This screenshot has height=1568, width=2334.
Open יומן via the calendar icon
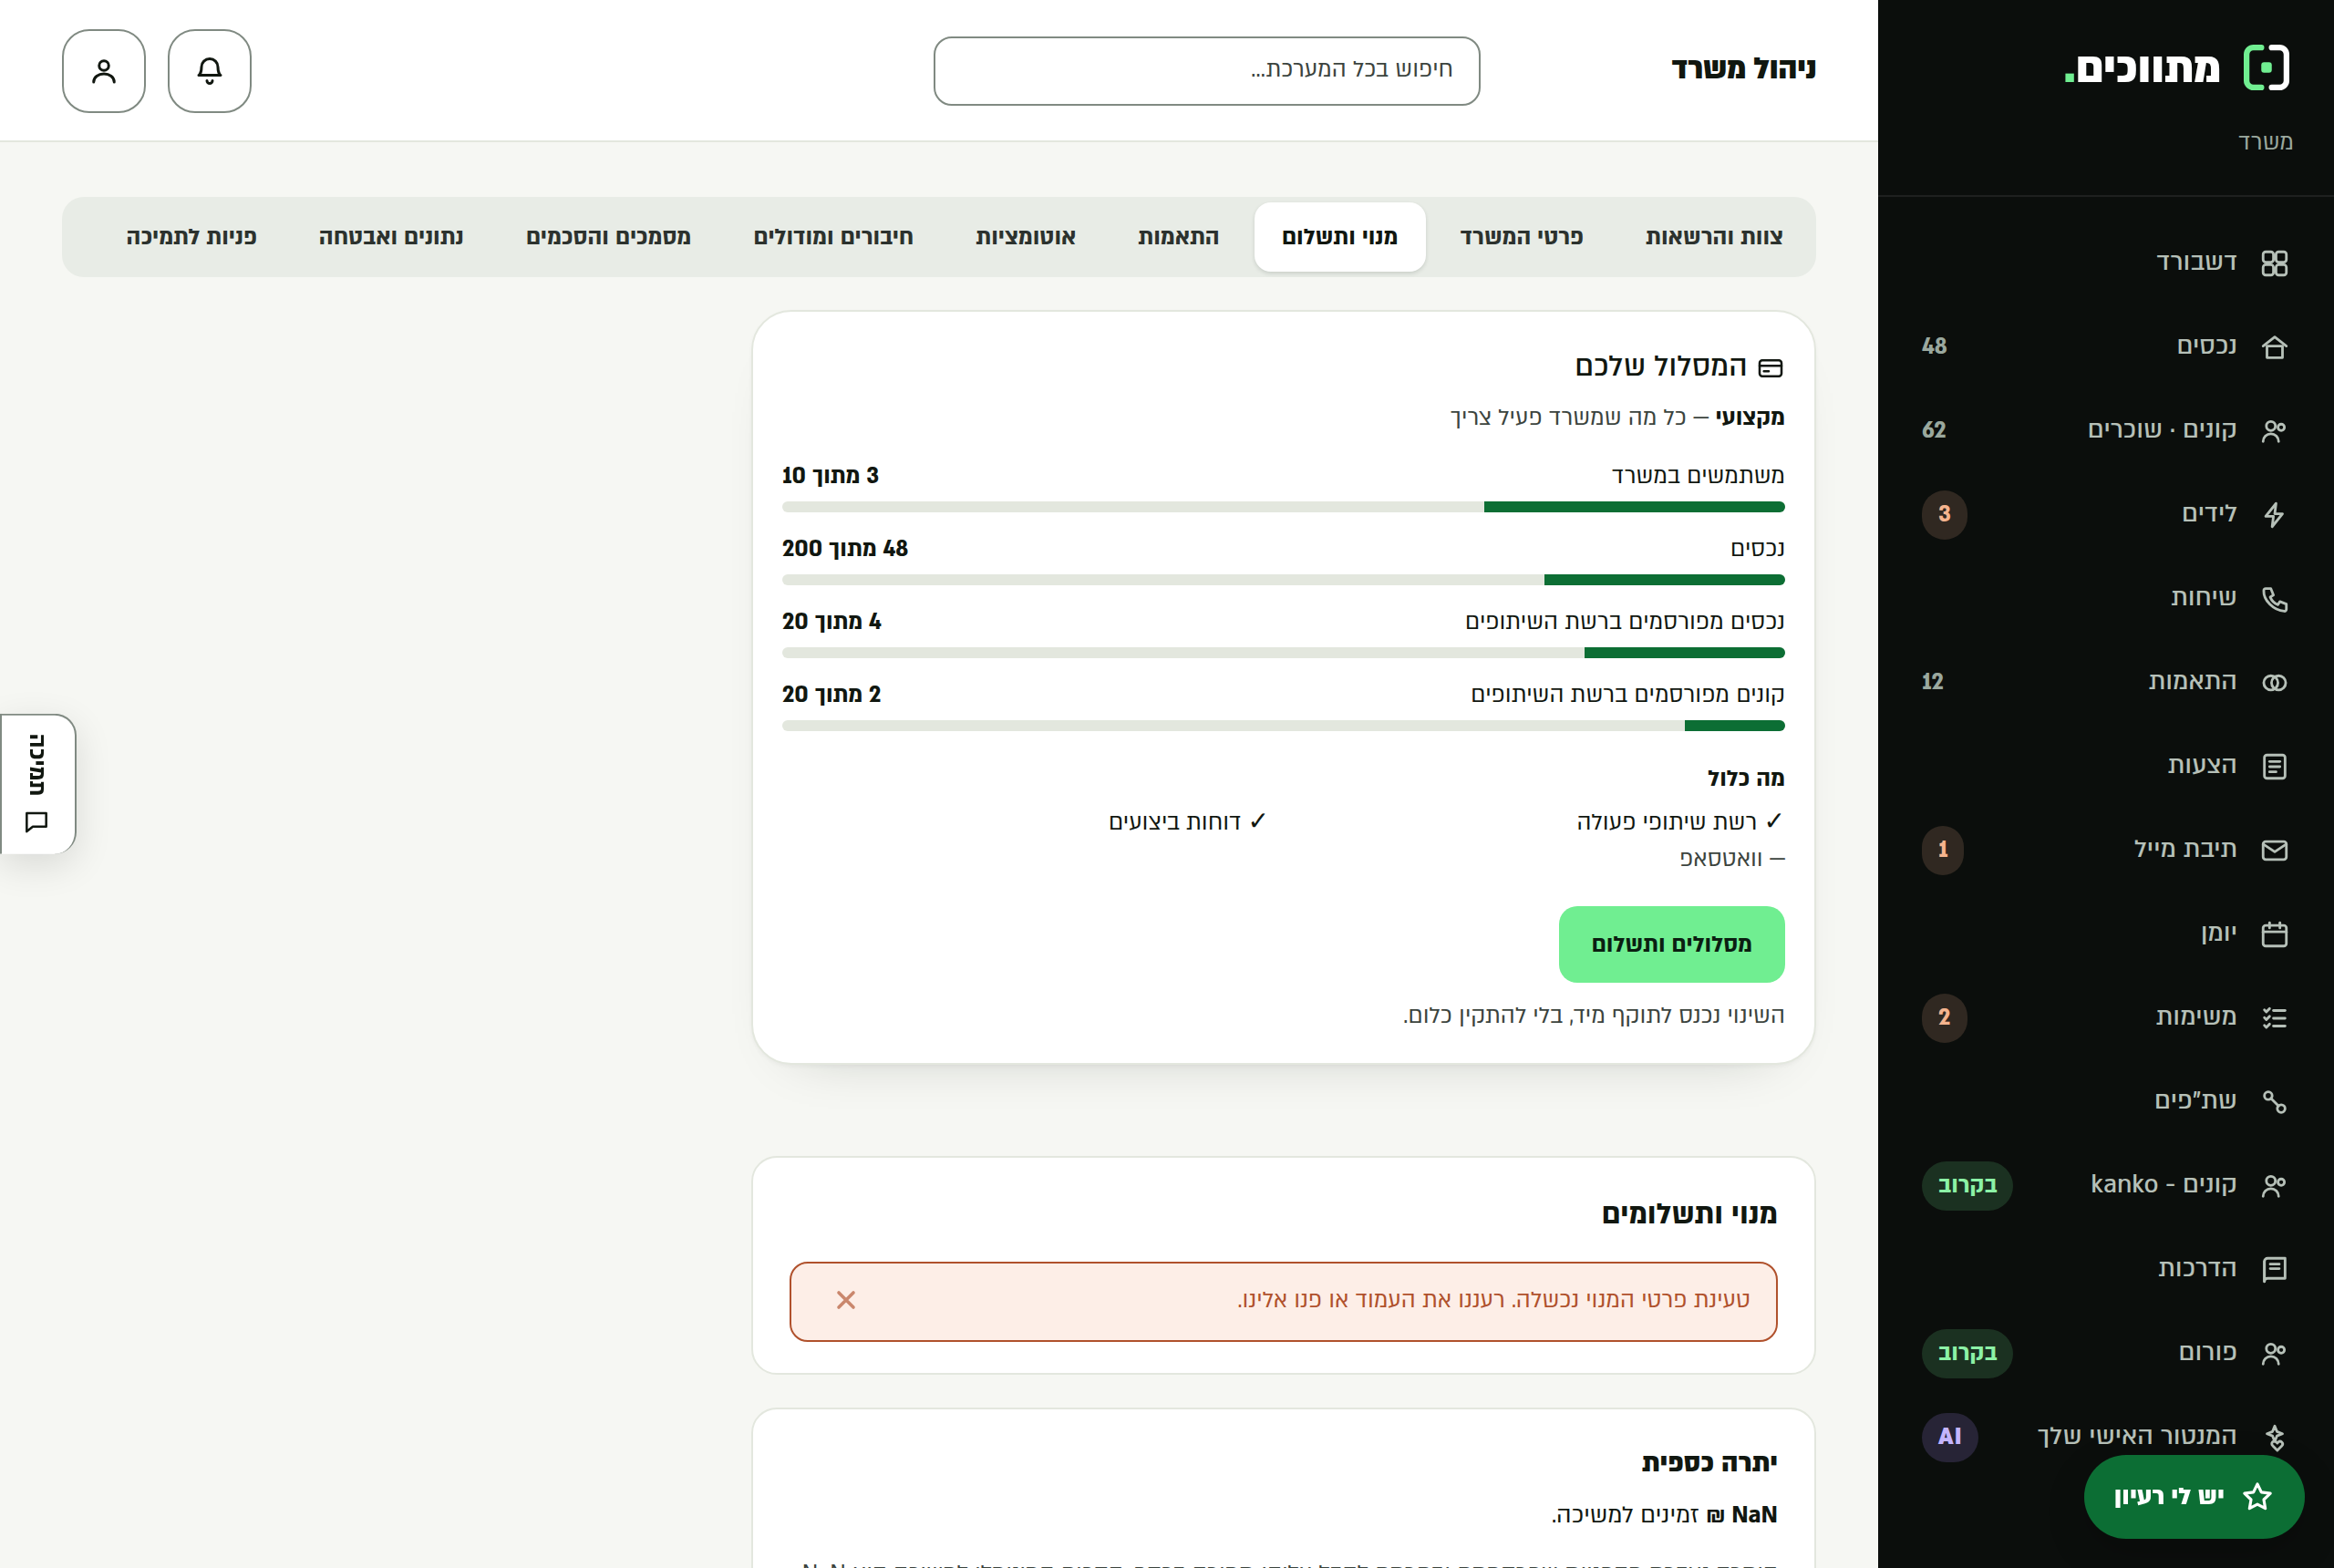coord(2274,934)
